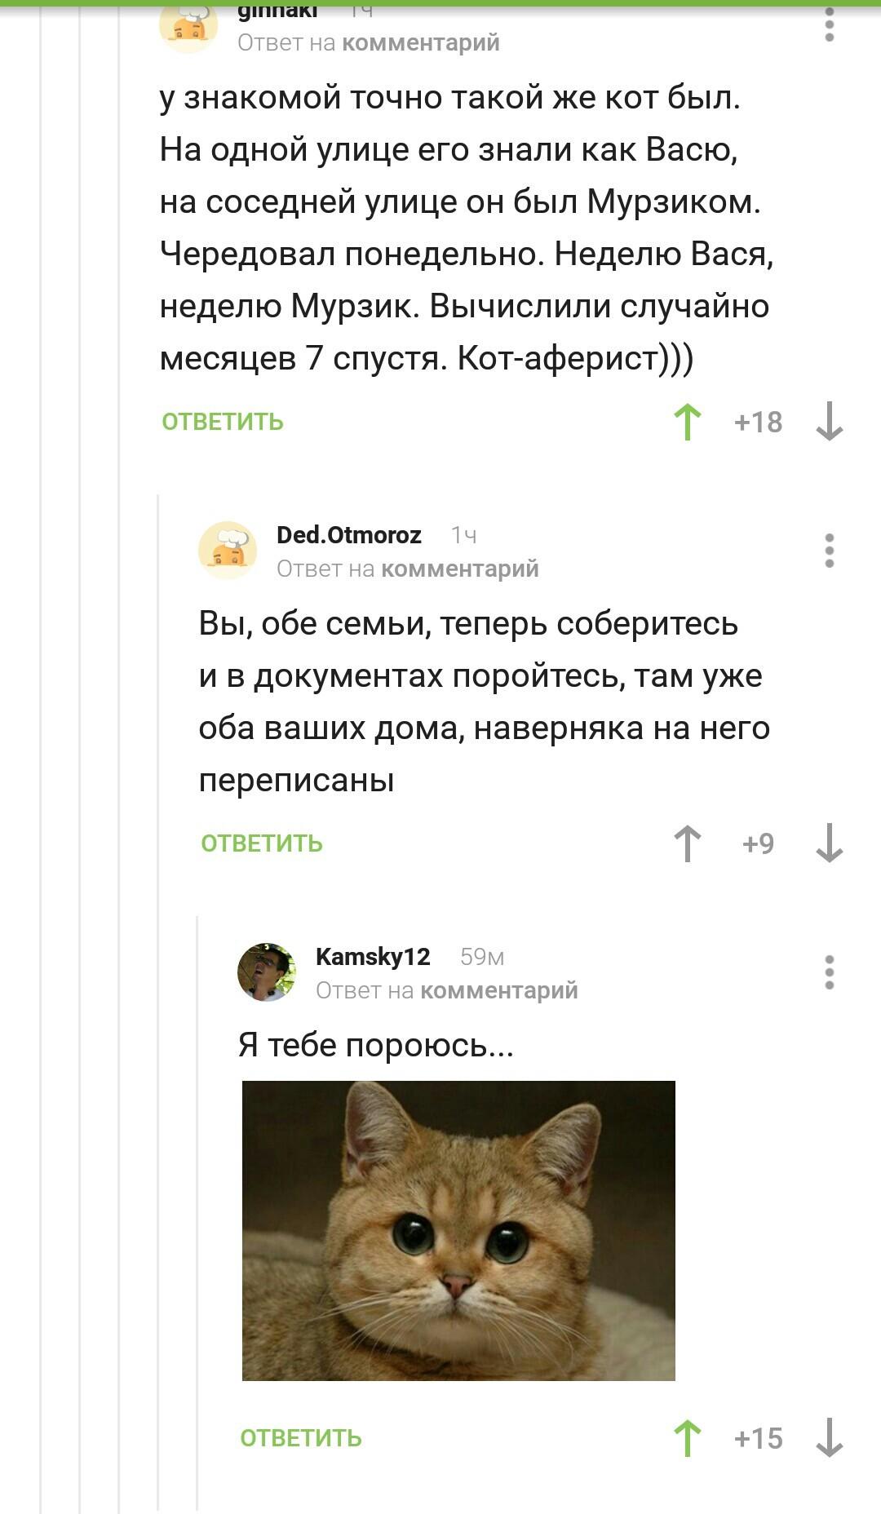Screen dimensions: 881x1514
Task: Upvote the ginnaki comment with +18
Action: click(688, 423)
